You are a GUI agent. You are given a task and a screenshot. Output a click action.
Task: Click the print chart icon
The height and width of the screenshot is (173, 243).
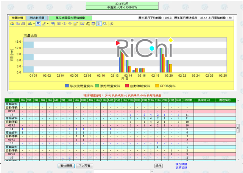point(23,24)
